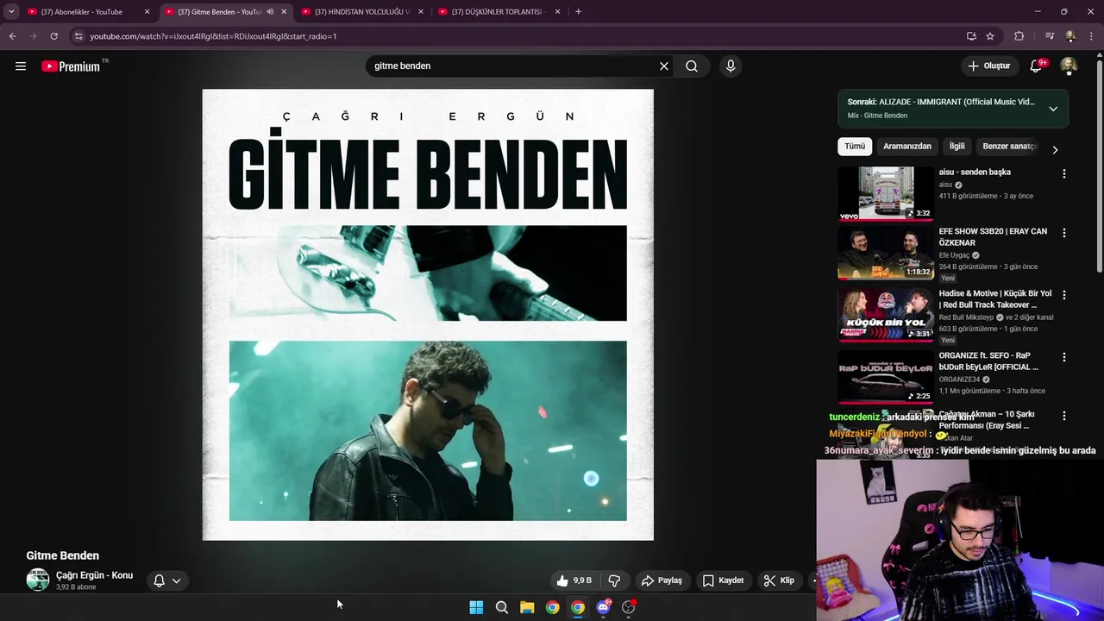Viewport: 1104px width, 621px height.
Task: Open Windows taskbar search
Action: coord(501,607)
